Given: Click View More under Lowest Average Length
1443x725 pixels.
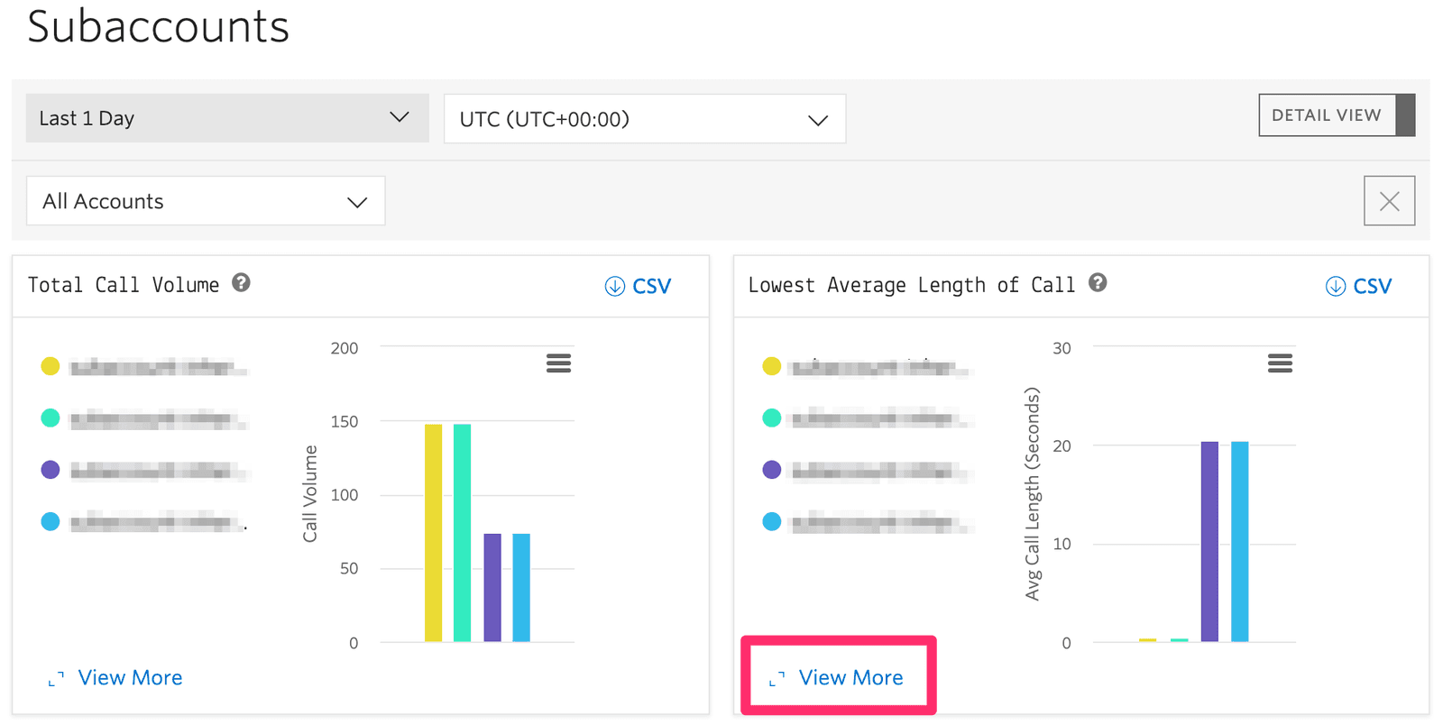Looking at the screenshot, I should pyautogui.click(x=850, y=678).
